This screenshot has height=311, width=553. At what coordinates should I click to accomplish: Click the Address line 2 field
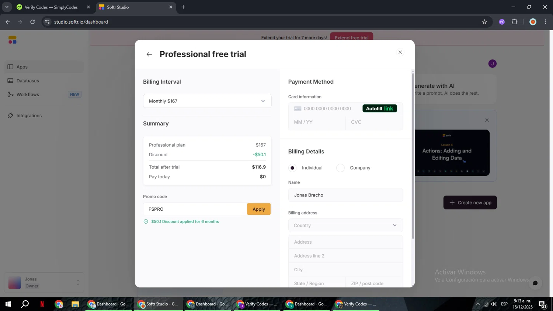345,256
